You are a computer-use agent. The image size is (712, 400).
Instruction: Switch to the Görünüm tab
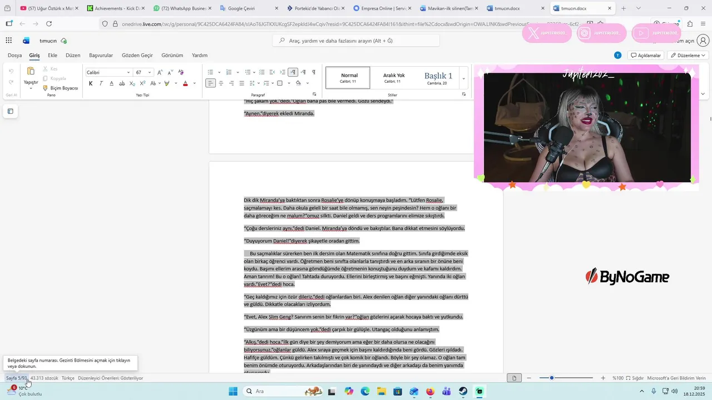172,56
